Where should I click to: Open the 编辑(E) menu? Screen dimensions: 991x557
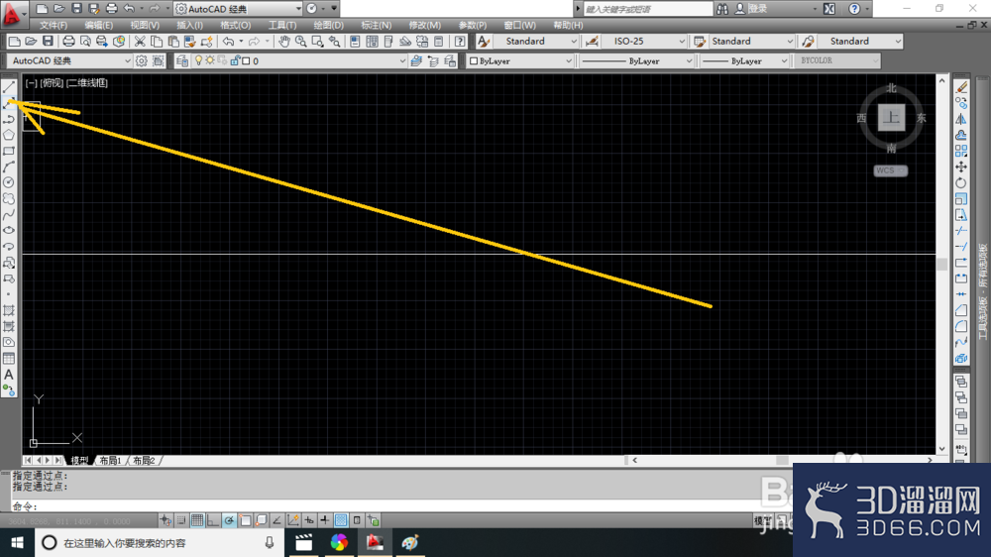98,26
